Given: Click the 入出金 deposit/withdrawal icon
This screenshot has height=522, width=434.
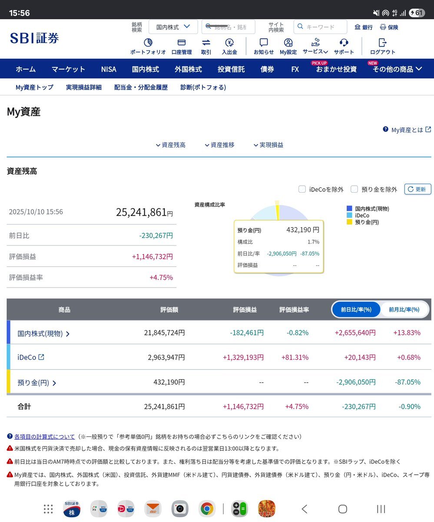Looking at the screenshot, I should [229, 43].
